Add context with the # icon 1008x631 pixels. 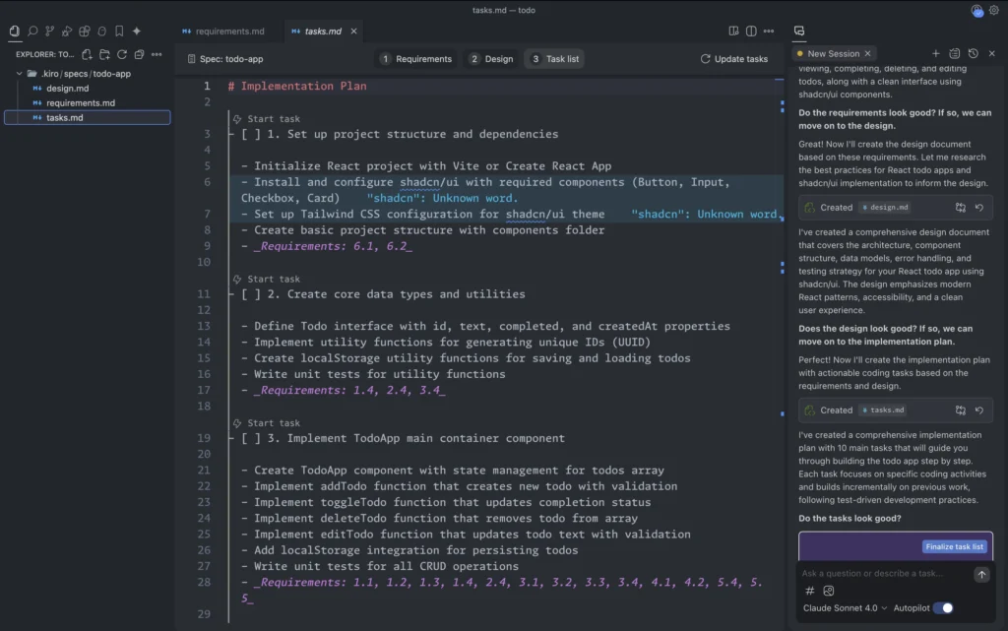tap(809, 591)
